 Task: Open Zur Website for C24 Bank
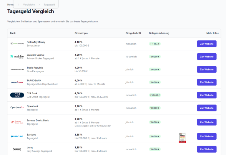207,95
